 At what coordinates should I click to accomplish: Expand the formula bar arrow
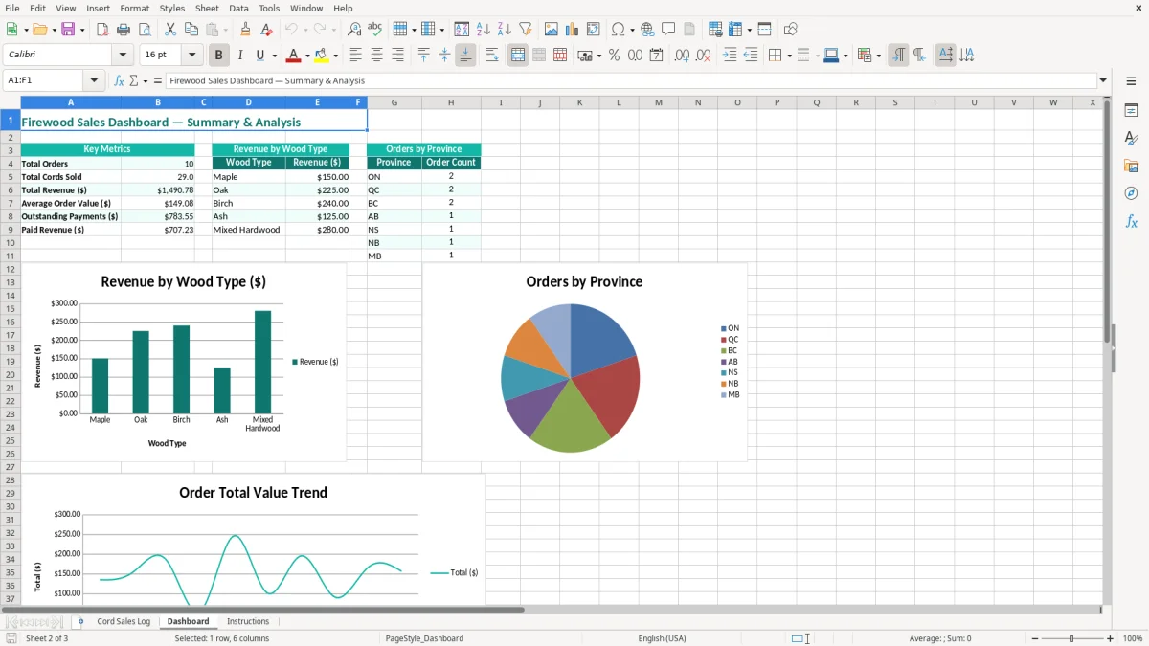click(1103, 80)
